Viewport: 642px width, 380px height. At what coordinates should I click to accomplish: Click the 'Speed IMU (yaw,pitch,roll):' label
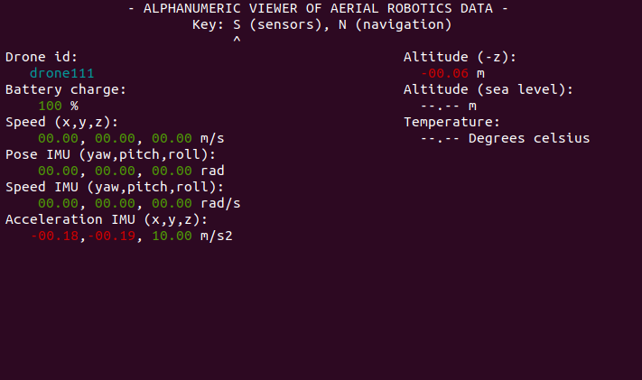[115, 187]
